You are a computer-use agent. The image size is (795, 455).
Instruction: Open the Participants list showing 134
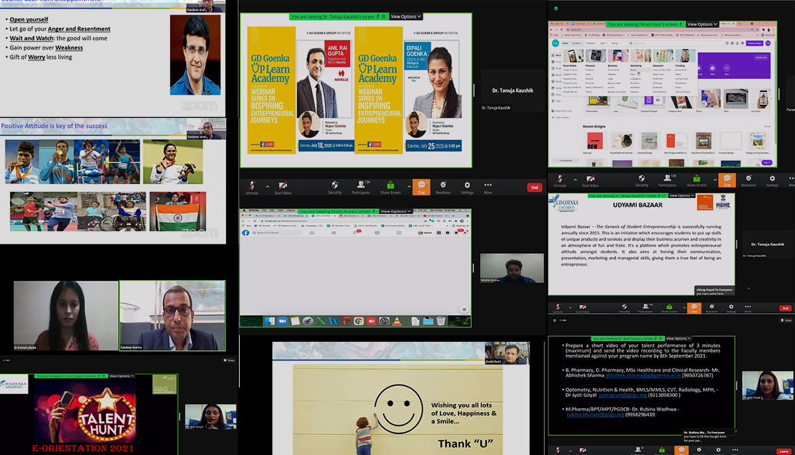(361, 187)
